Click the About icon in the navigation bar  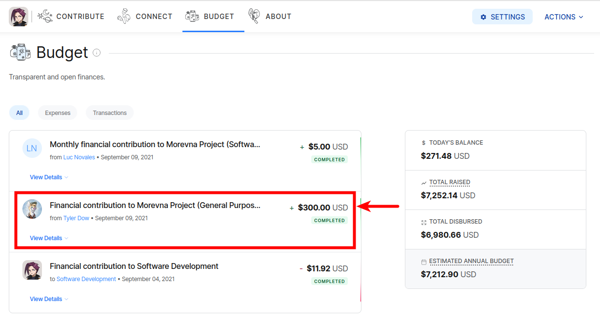[254, 16]
